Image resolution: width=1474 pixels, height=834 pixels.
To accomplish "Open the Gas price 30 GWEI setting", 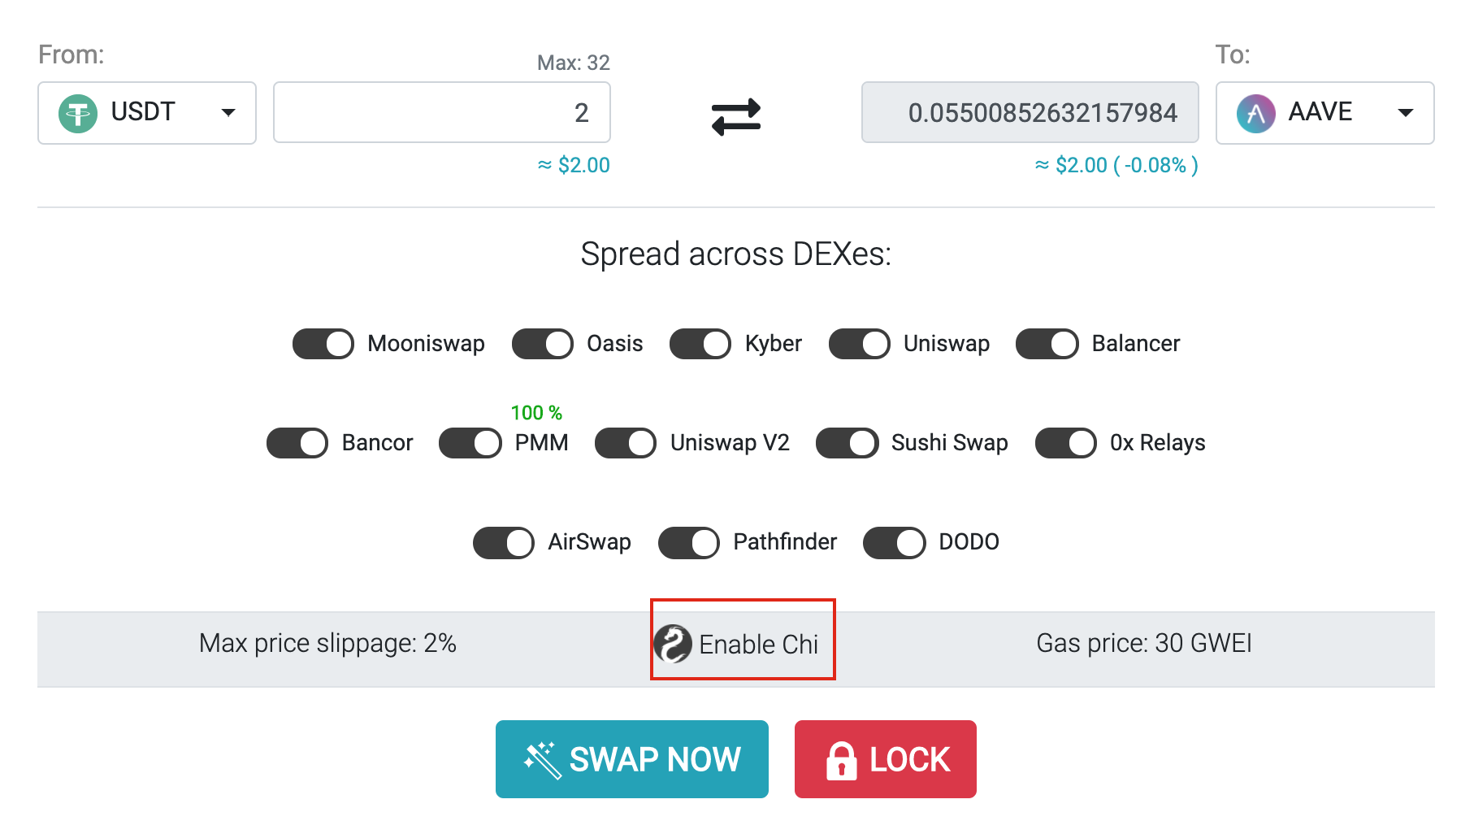I will point(1144,643).
